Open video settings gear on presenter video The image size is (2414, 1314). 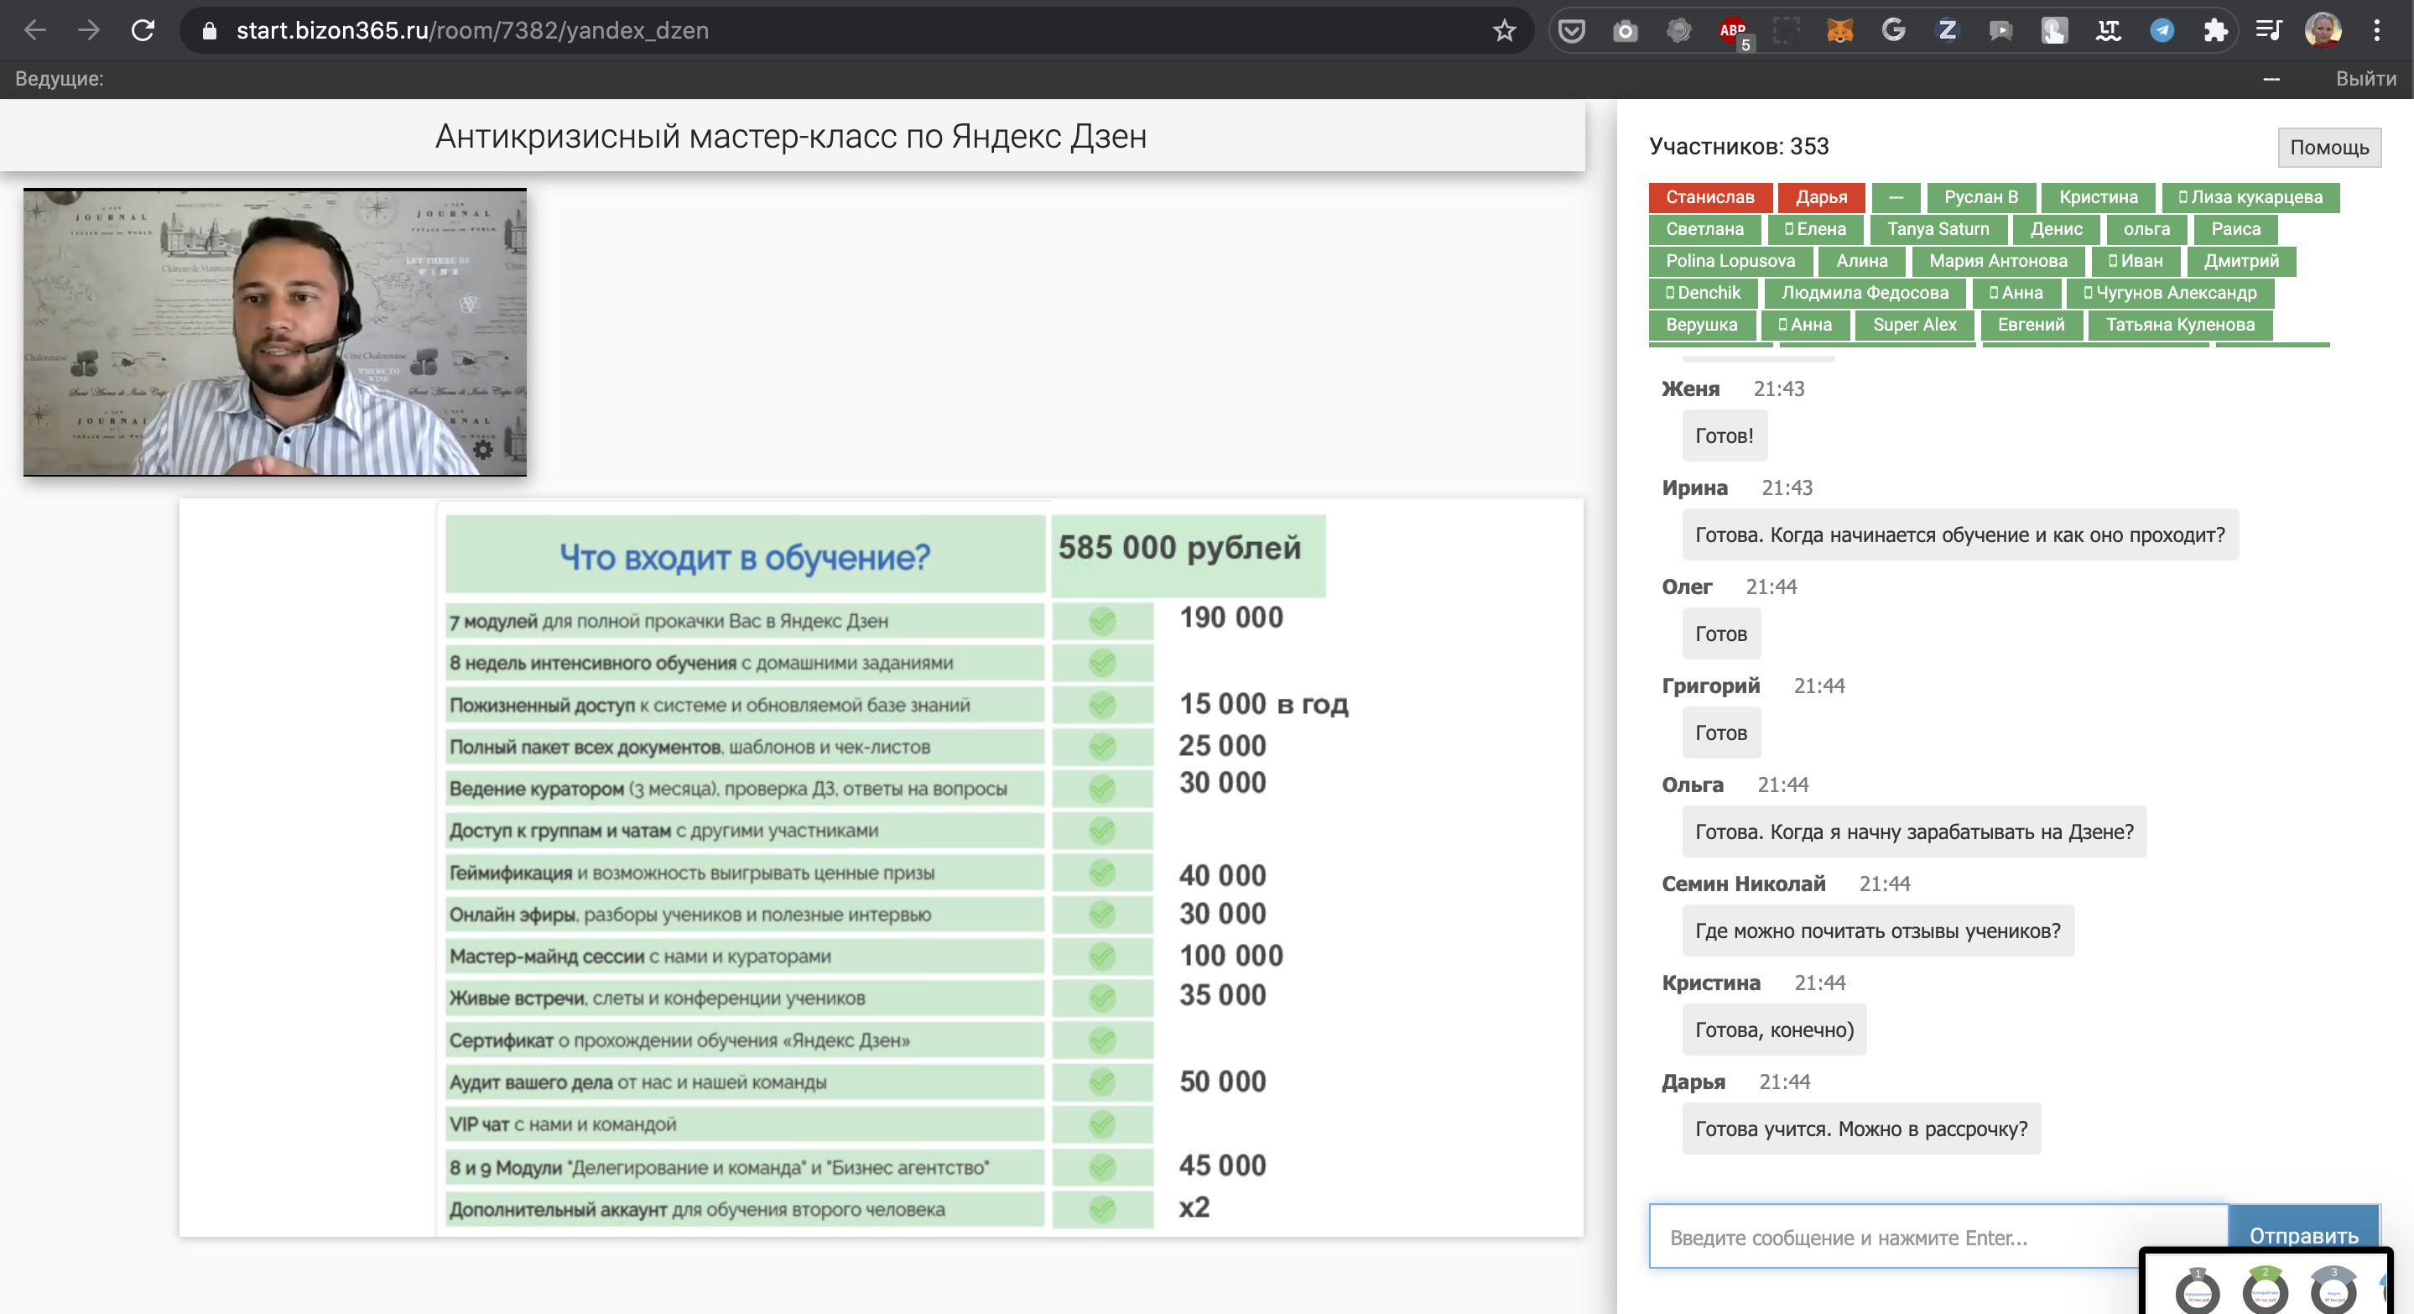tap(482, 449)
